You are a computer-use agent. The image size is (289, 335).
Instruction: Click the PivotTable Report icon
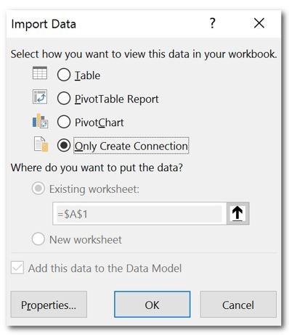(40, 96)
